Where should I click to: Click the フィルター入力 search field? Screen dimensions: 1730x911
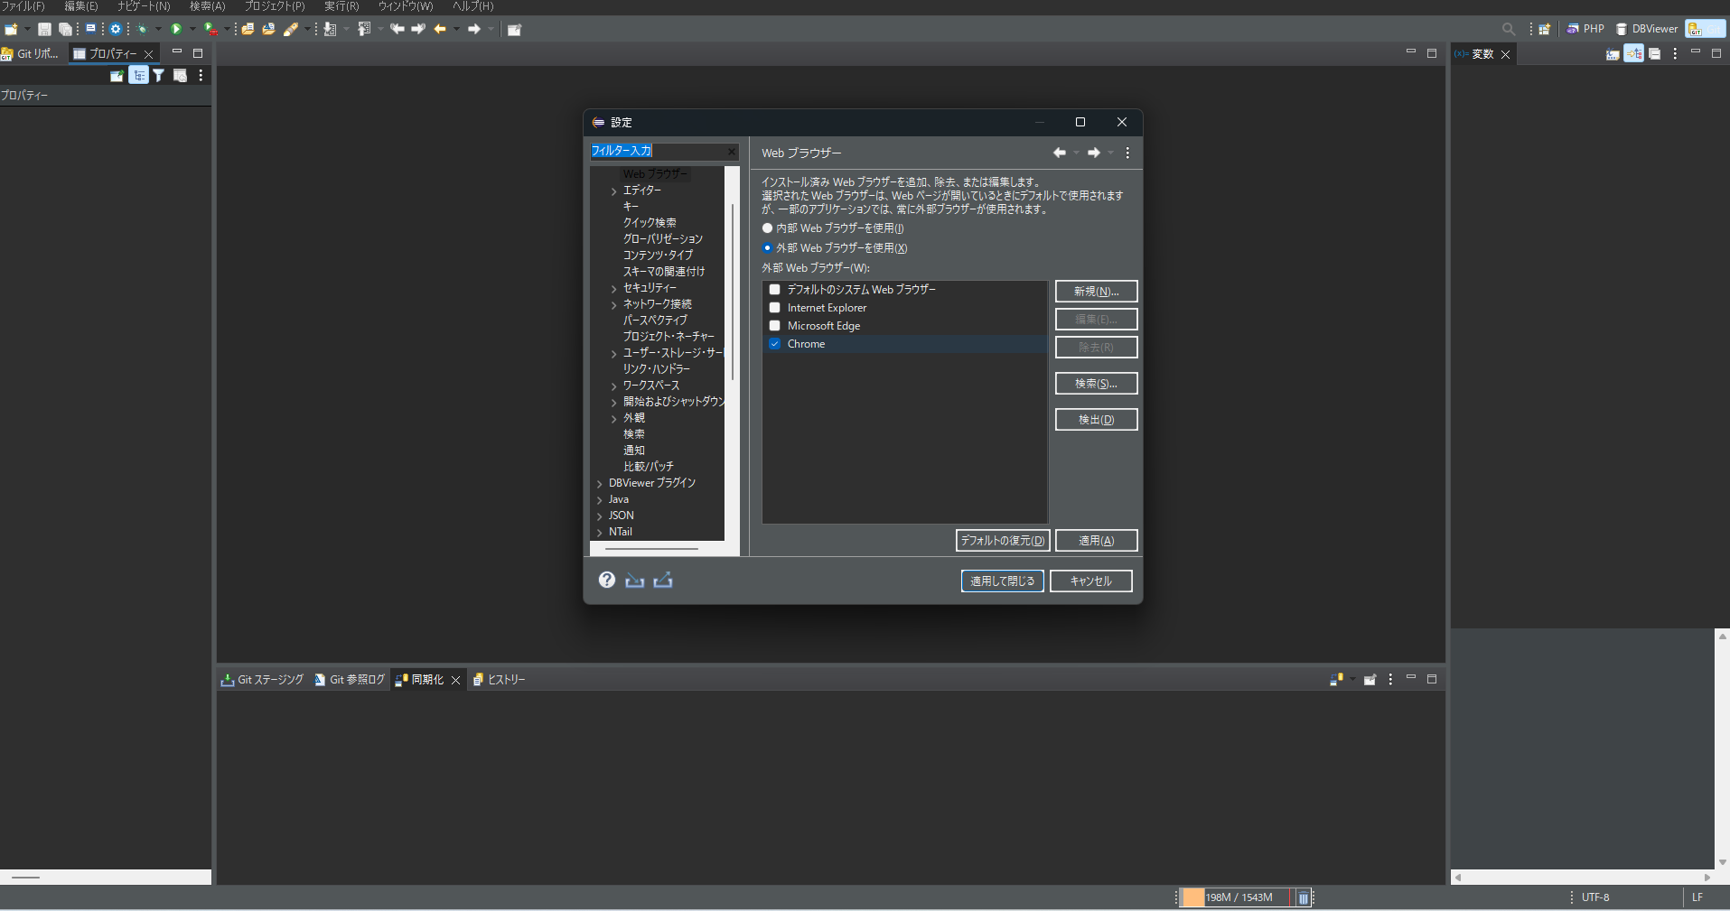click(659, 152)
